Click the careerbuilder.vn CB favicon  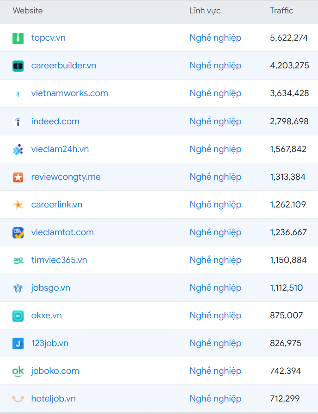pyautogui.click(x=18, y=66)
